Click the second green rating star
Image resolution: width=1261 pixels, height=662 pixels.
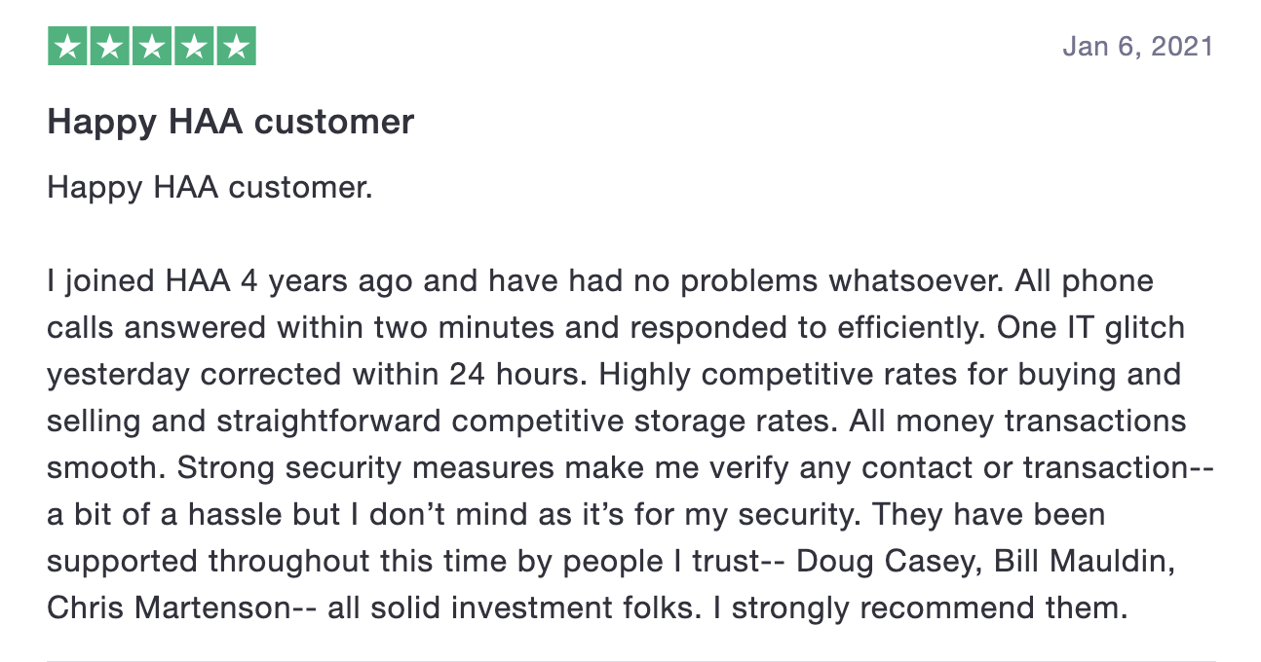tap(109, 47)
